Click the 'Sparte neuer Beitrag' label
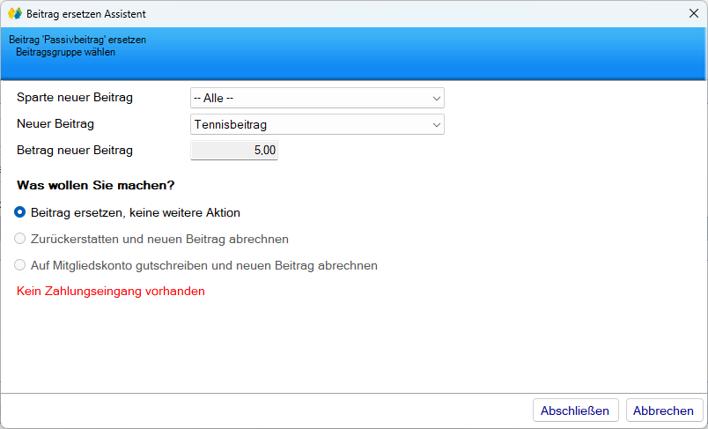 [x=75, y=98]
